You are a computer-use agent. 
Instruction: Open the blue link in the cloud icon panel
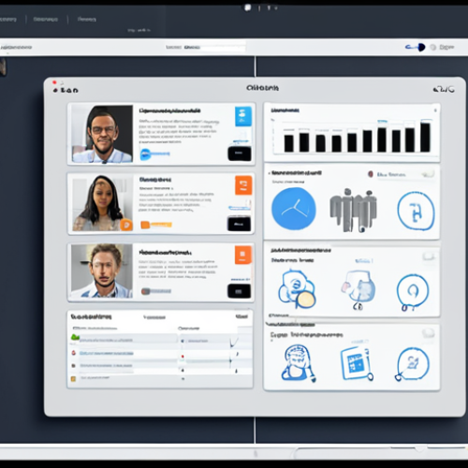click(x=363, y=260)
